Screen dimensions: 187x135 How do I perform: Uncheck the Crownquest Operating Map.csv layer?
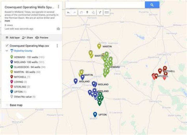(7, 46)
